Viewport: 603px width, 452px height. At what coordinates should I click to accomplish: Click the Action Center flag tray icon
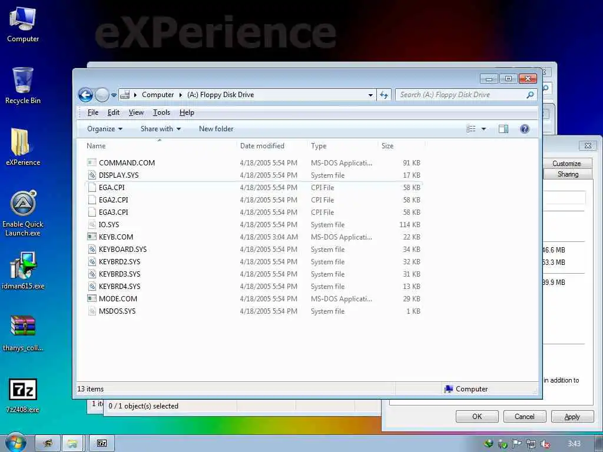tap(517, 444)
